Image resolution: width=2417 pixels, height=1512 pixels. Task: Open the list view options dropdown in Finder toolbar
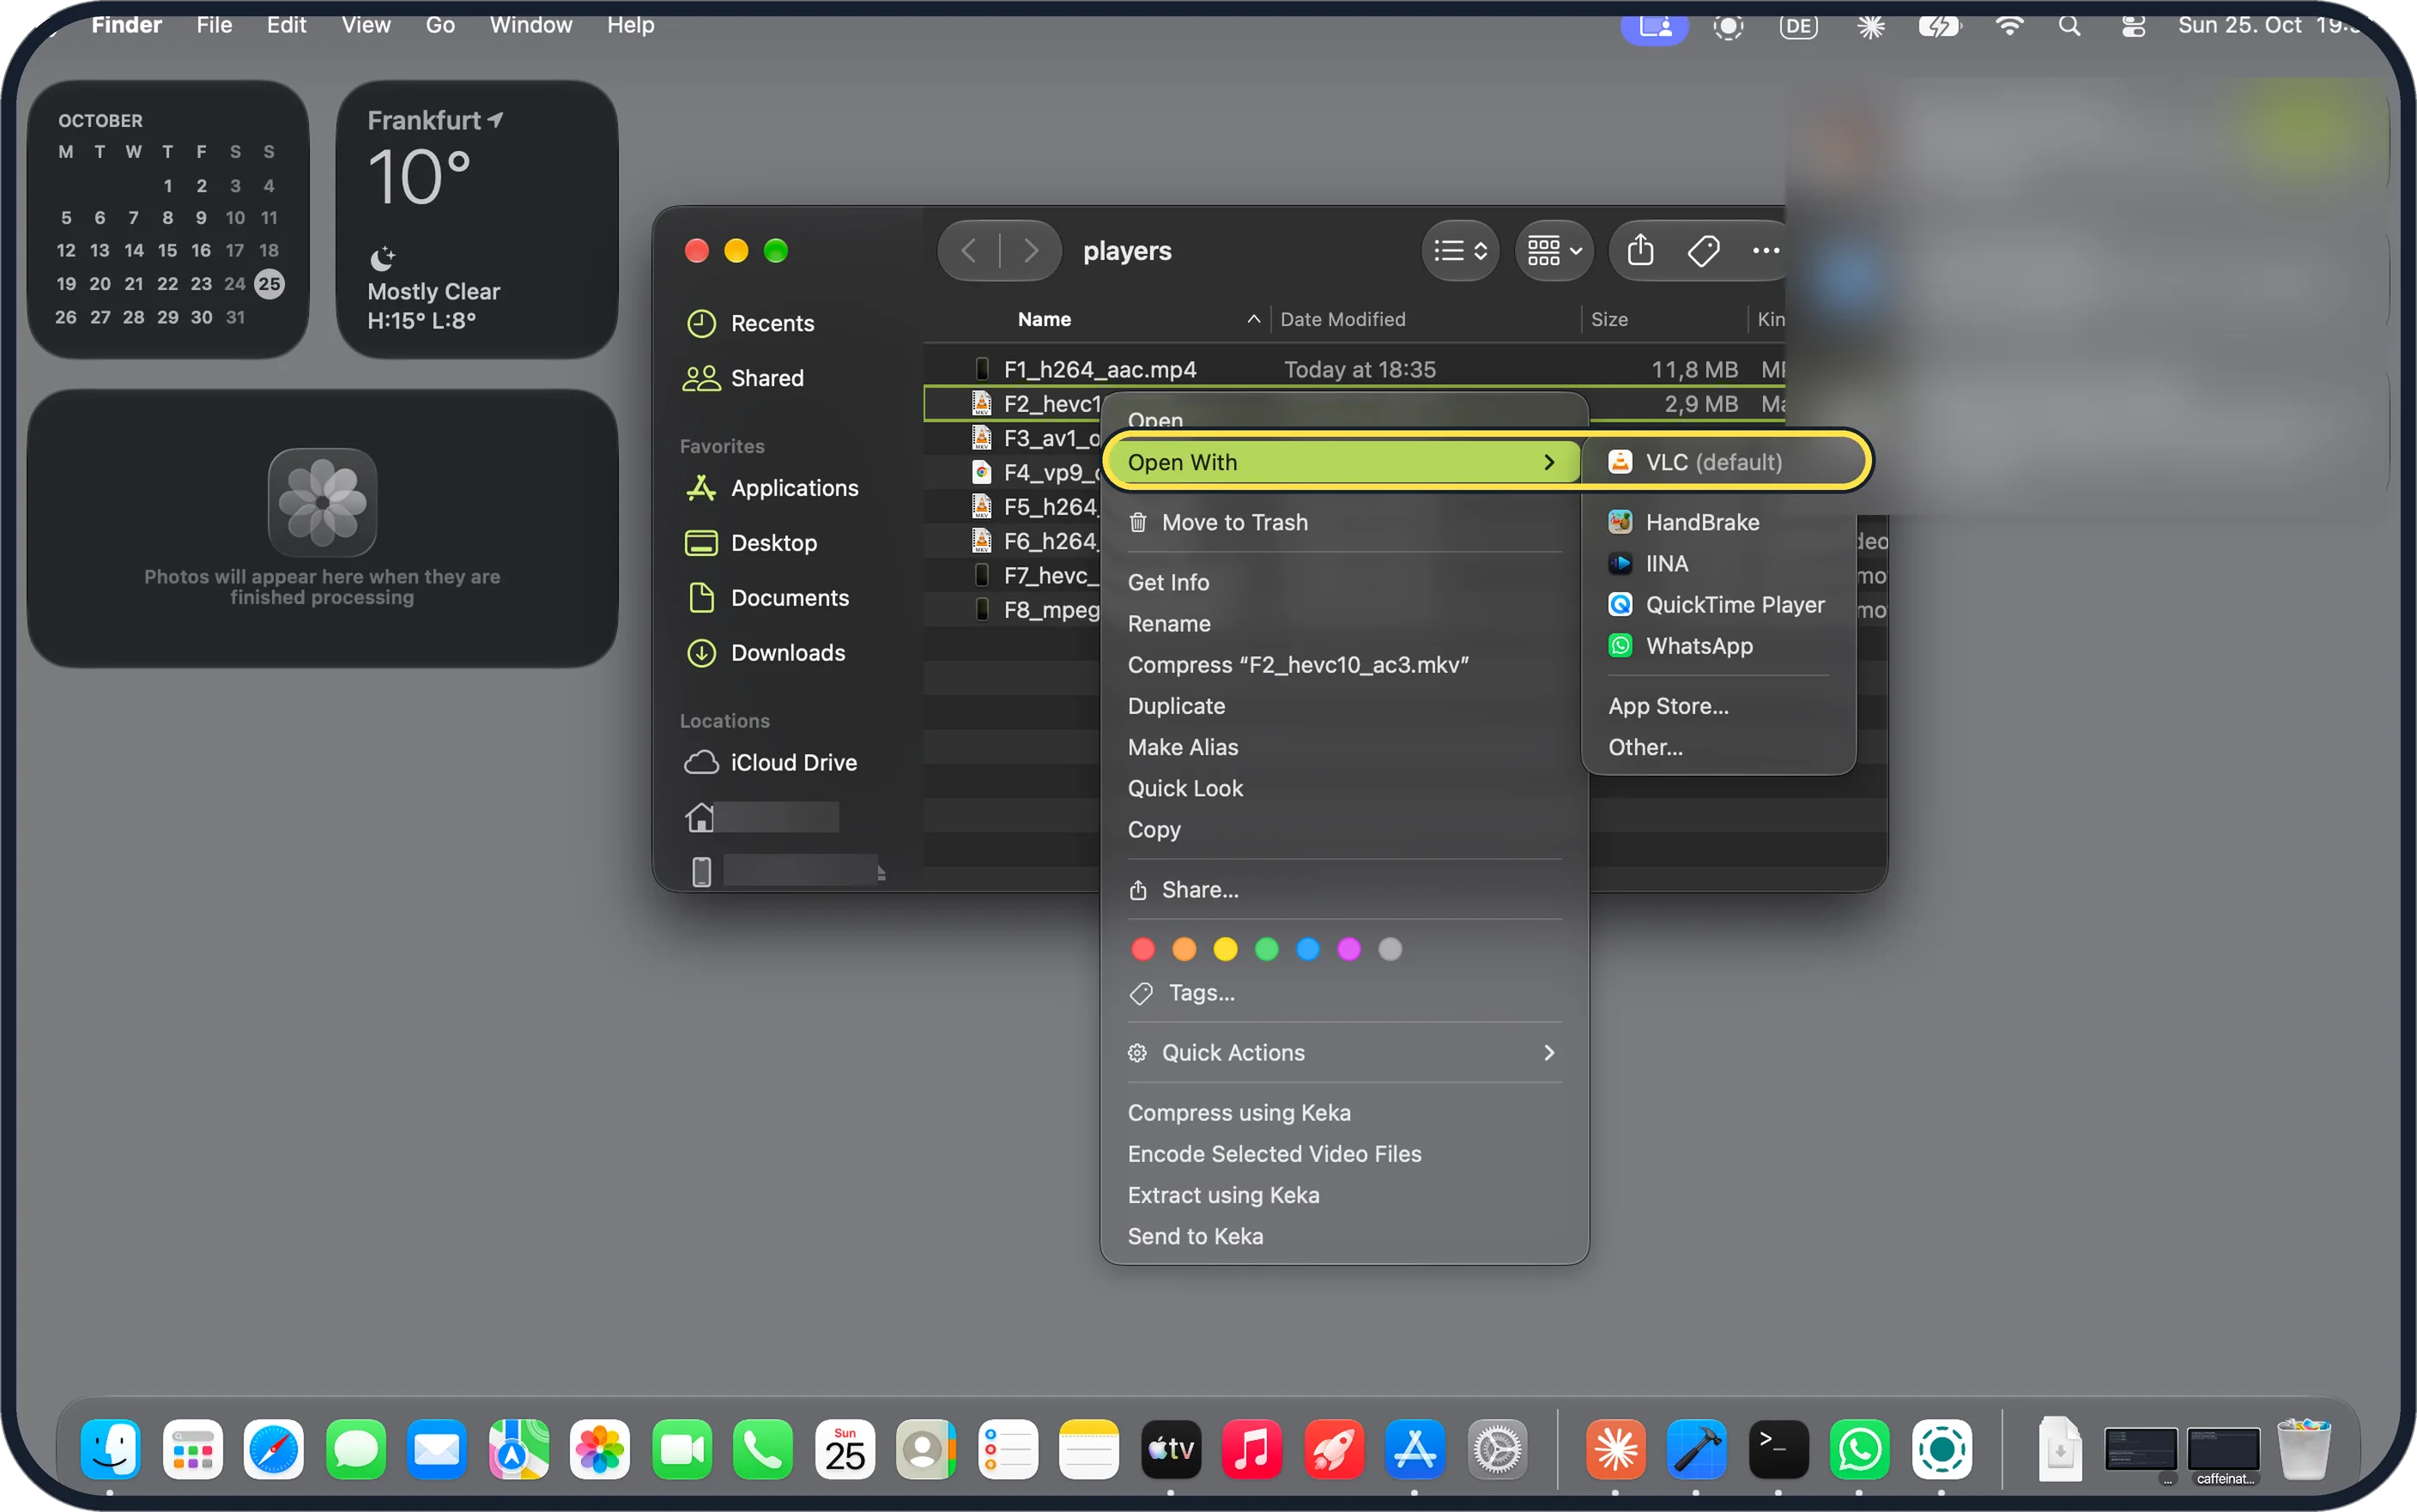(1459, 250)
